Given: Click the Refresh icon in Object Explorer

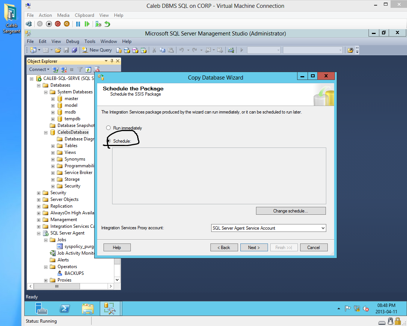Looking at the screenshot, I should (88, 69).
